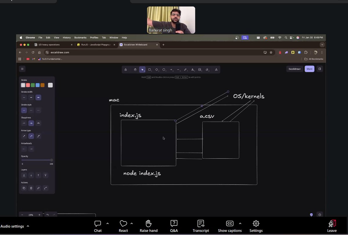This screenshot has width=348, height=235.
Task: Select the Insert image tool
Action: tap(200, 69)
